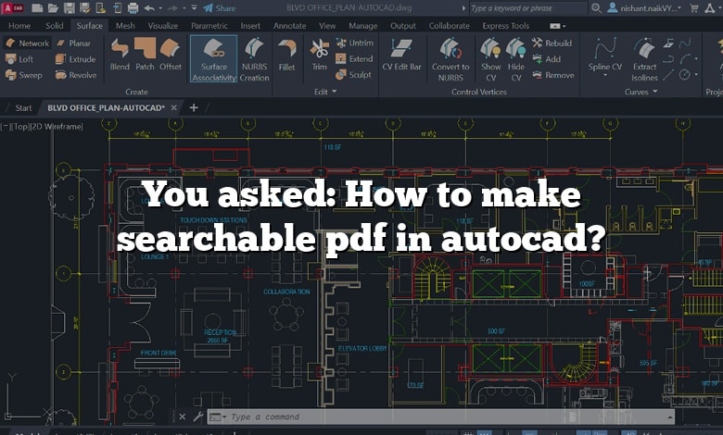The width and height of the screenshot is (723, 435).
Task: Click the keyword search field
Action: [x=528, y=7]
